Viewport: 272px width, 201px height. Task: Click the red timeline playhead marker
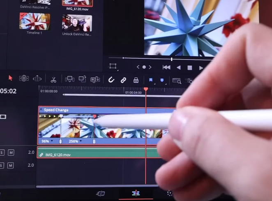coord(146,89)
